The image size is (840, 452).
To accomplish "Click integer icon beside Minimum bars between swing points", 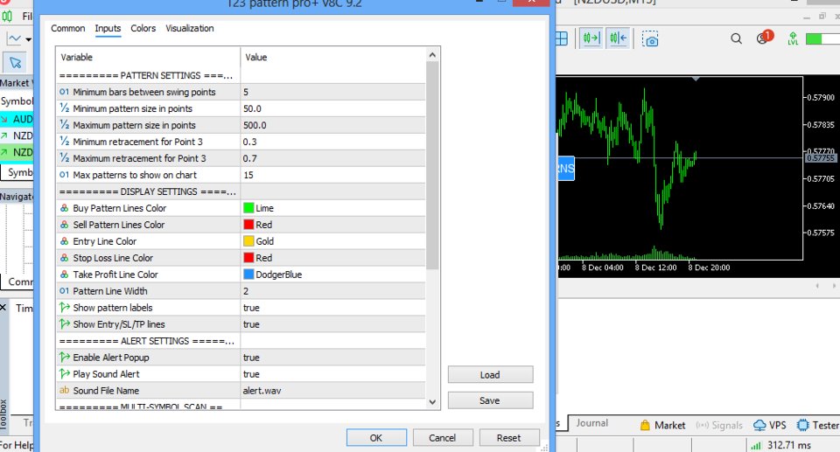I will pyautogui.click(x=64, y=92).
